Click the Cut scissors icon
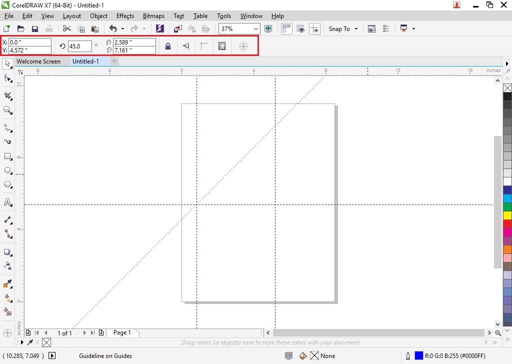 [x=66, y=28]
